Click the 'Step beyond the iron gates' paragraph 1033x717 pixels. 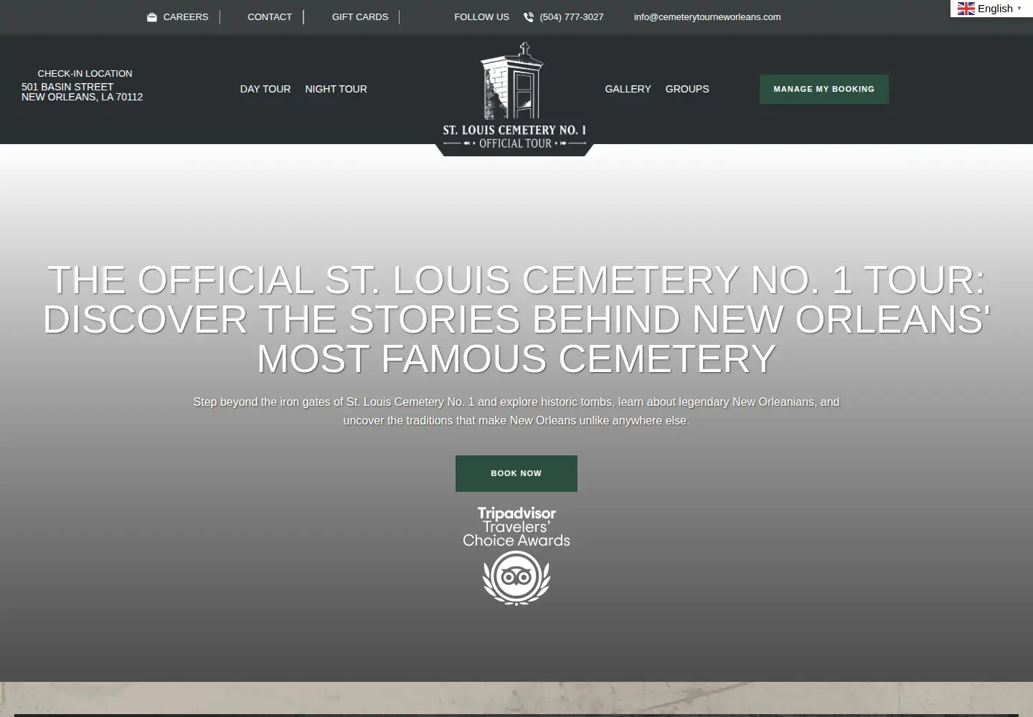[516, 412]
